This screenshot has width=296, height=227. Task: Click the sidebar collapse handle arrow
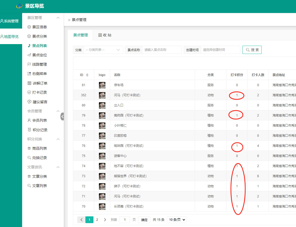click(62, 117)
